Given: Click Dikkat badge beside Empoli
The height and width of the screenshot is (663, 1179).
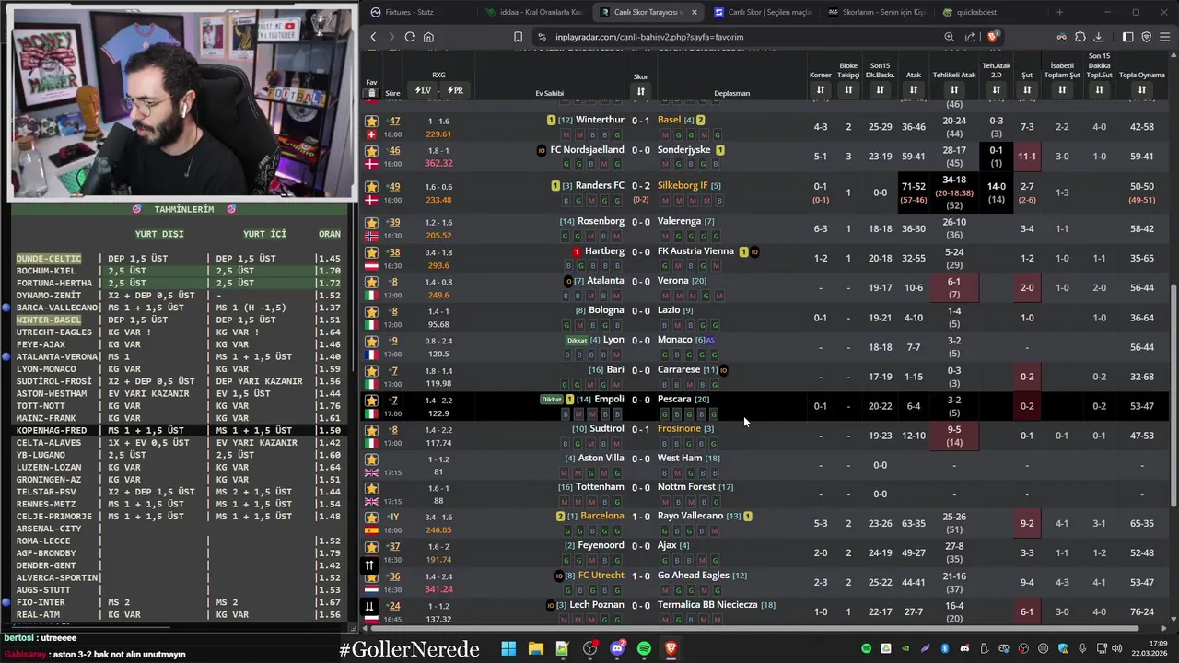Looking at the screenshot, I should tap(551, 400).
